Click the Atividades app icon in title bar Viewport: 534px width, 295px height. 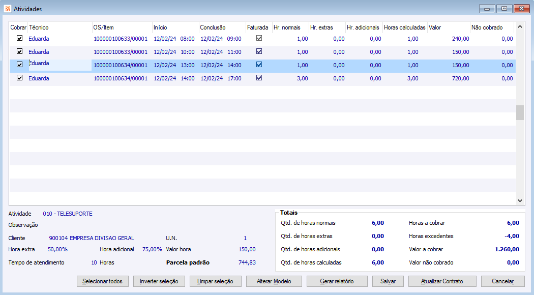pos(7,9)
